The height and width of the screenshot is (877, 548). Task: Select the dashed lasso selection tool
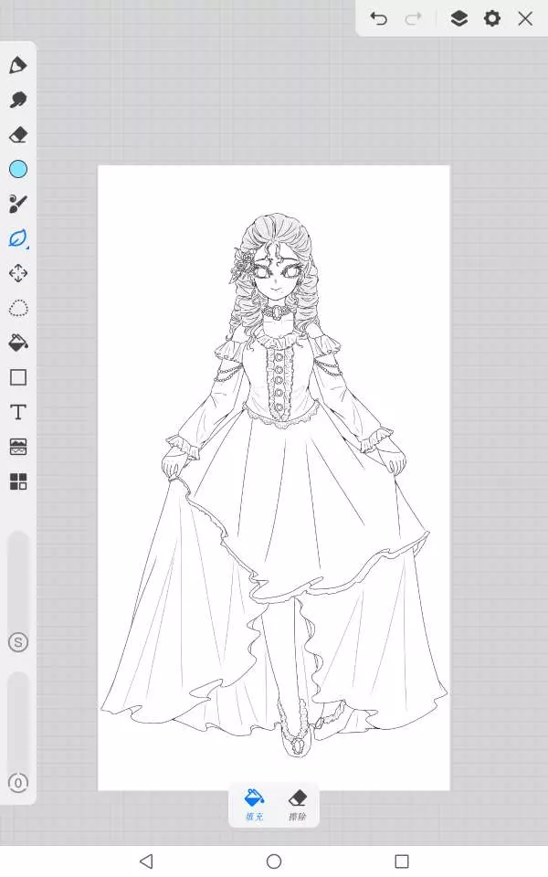18,308
